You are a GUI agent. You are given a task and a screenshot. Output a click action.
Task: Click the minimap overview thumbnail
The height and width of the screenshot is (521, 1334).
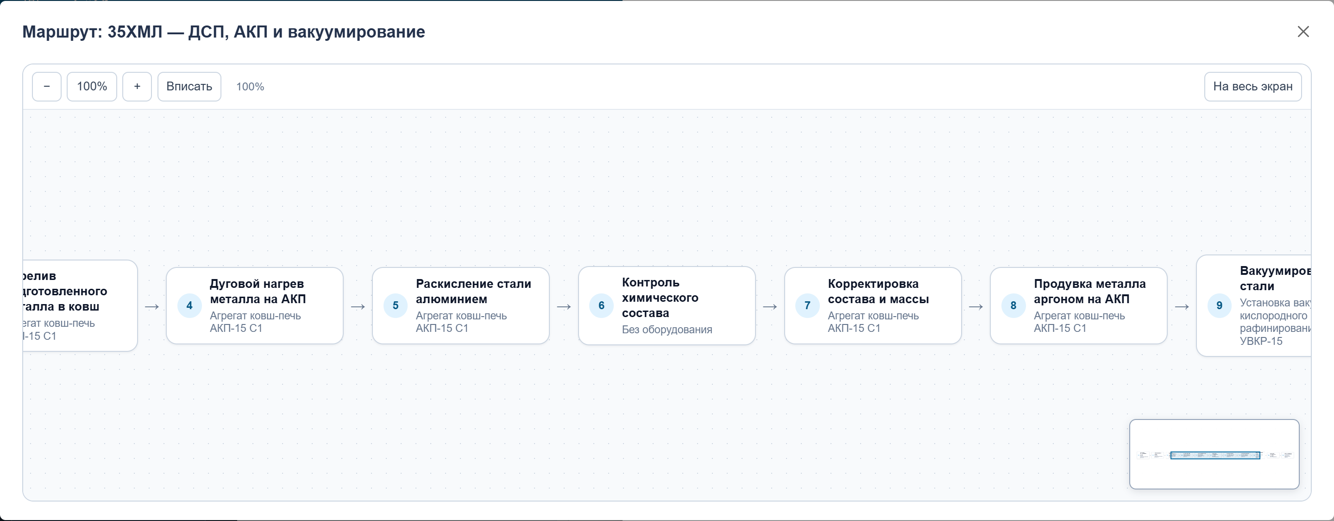click(x=1214, y=454)
